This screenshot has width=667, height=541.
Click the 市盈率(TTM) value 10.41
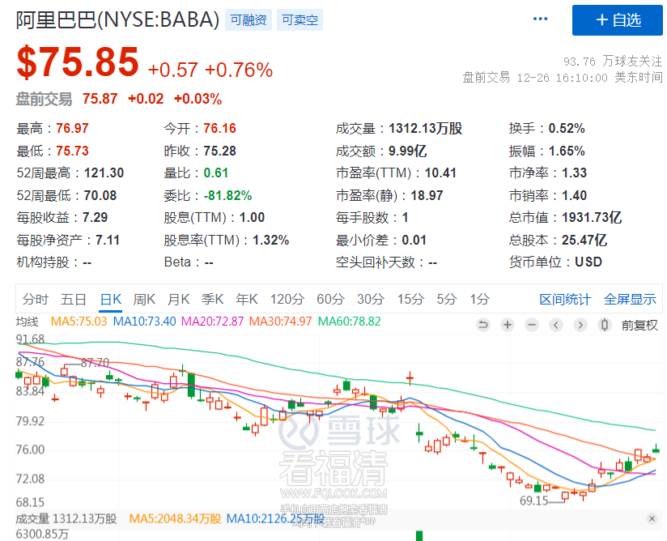440,173
